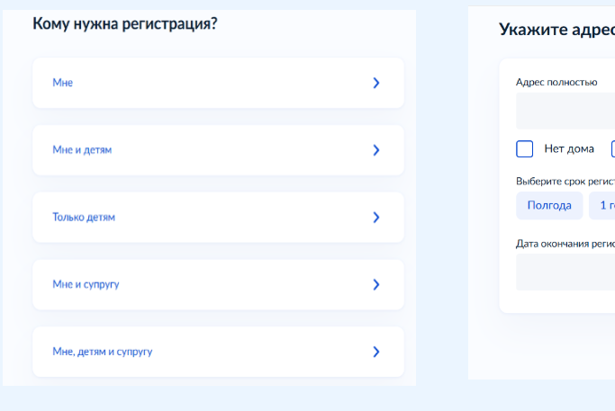Image resolution: width=615 pixels, height=411 pixels.
Task: Click the Адрес полностью field label
Action: pyautogui.click(x=556, y=82)
